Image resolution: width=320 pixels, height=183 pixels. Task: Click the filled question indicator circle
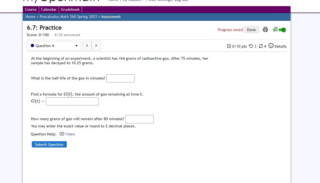[x=32, y=45]
